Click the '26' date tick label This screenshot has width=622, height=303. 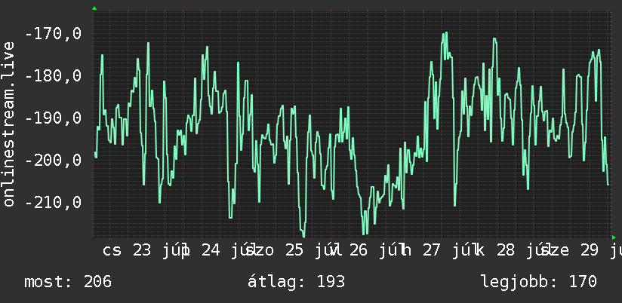(x=359, y=250)
